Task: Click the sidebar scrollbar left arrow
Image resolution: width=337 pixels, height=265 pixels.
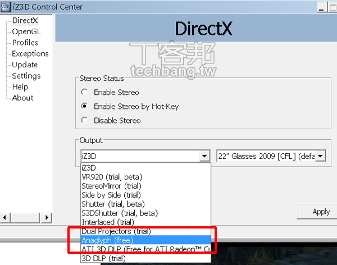Action: [x=4, y=217]
